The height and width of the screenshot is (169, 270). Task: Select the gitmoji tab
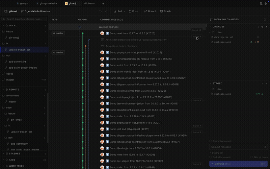71,3
